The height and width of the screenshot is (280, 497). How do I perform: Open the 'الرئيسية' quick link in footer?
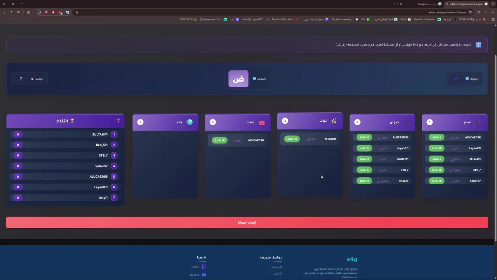(x=277, y=267)
